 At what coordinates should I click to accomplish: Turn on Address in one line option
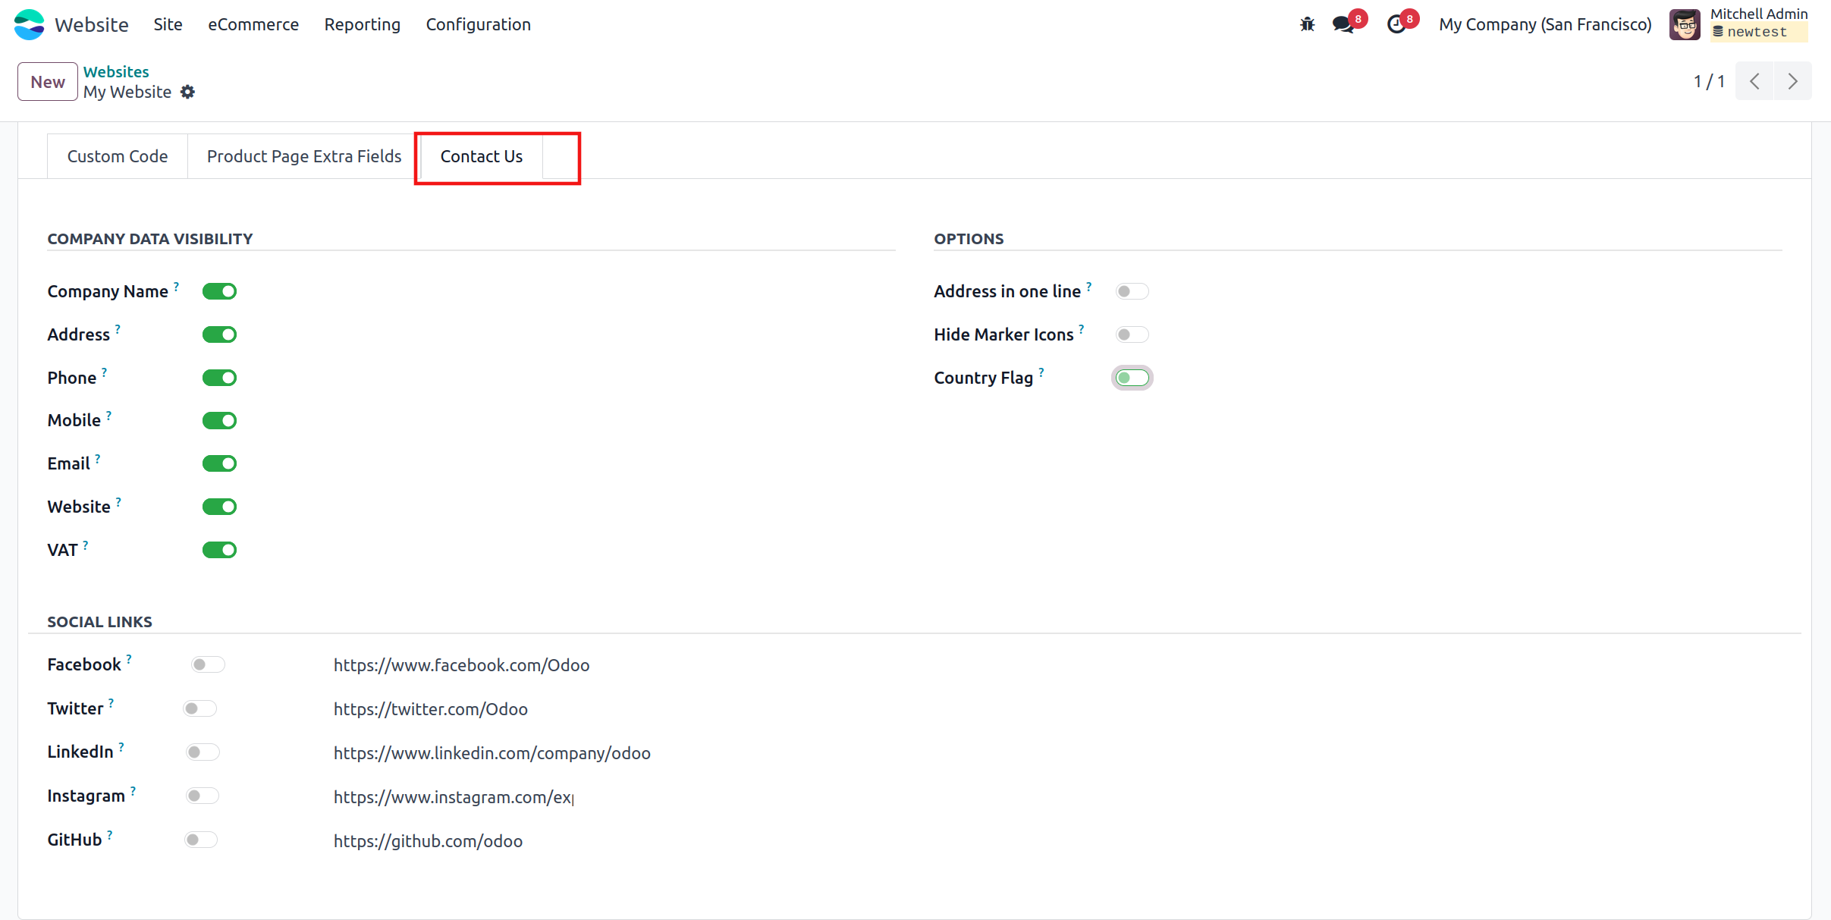coord(1132,291)
